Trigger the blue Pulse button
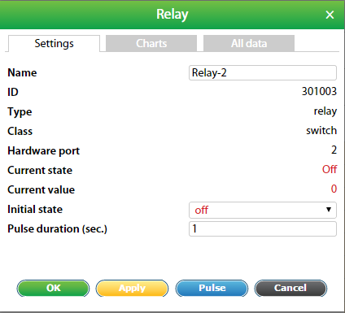The width and height of the screenshot is (345, 313). tap(212, 288)
